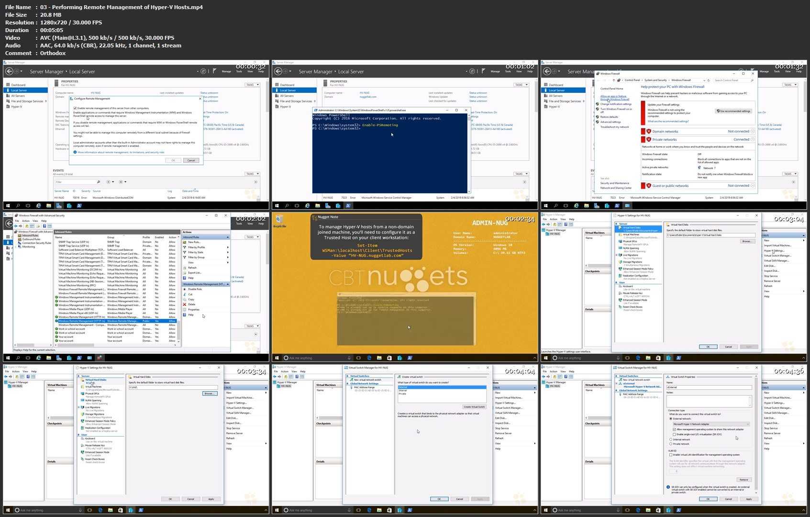Select Private network radio in 00:04:36 frame
Image resolution: width=810 pixels, height=517 pixels.
click(x=671, y=444)
